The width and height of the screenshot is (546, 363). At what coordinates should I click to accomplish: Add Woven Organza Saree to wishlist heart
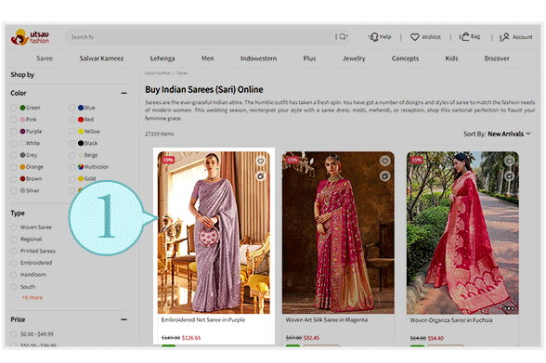(509, 161)
